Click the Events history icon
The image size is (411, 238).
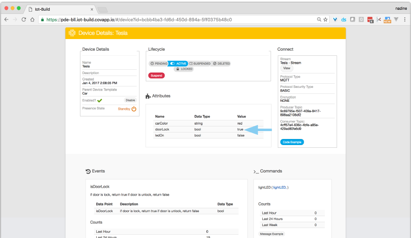point(88,171)
